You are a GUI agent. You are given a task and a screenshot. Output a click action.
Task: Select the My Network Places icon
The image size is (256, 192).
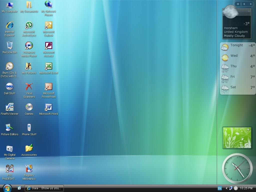coord(48,8)
